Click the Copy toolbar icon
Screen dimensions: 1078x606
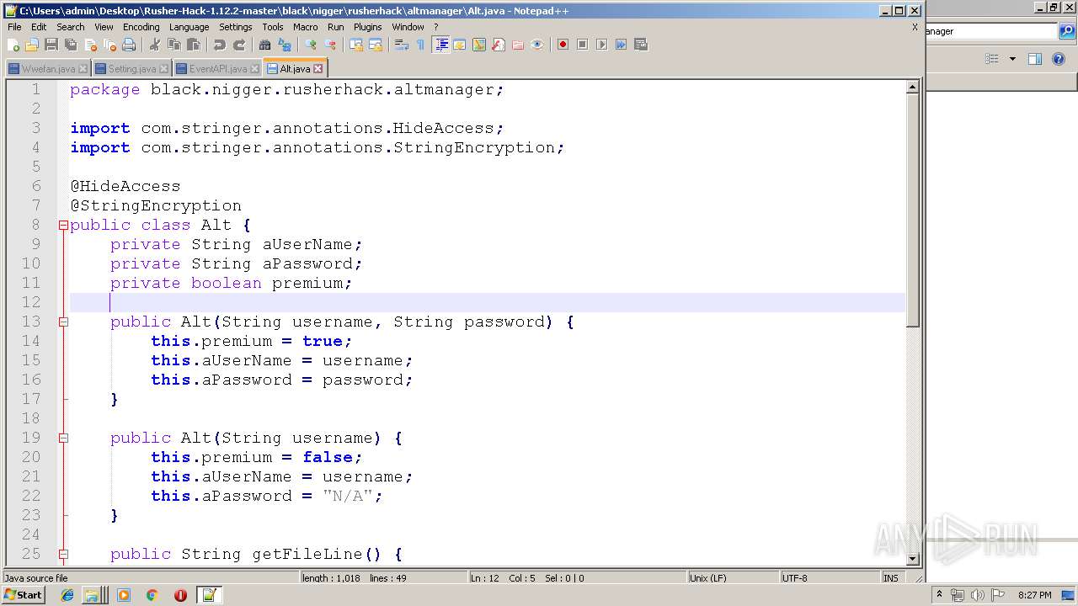pyautogui.click(x=174, y=45)
